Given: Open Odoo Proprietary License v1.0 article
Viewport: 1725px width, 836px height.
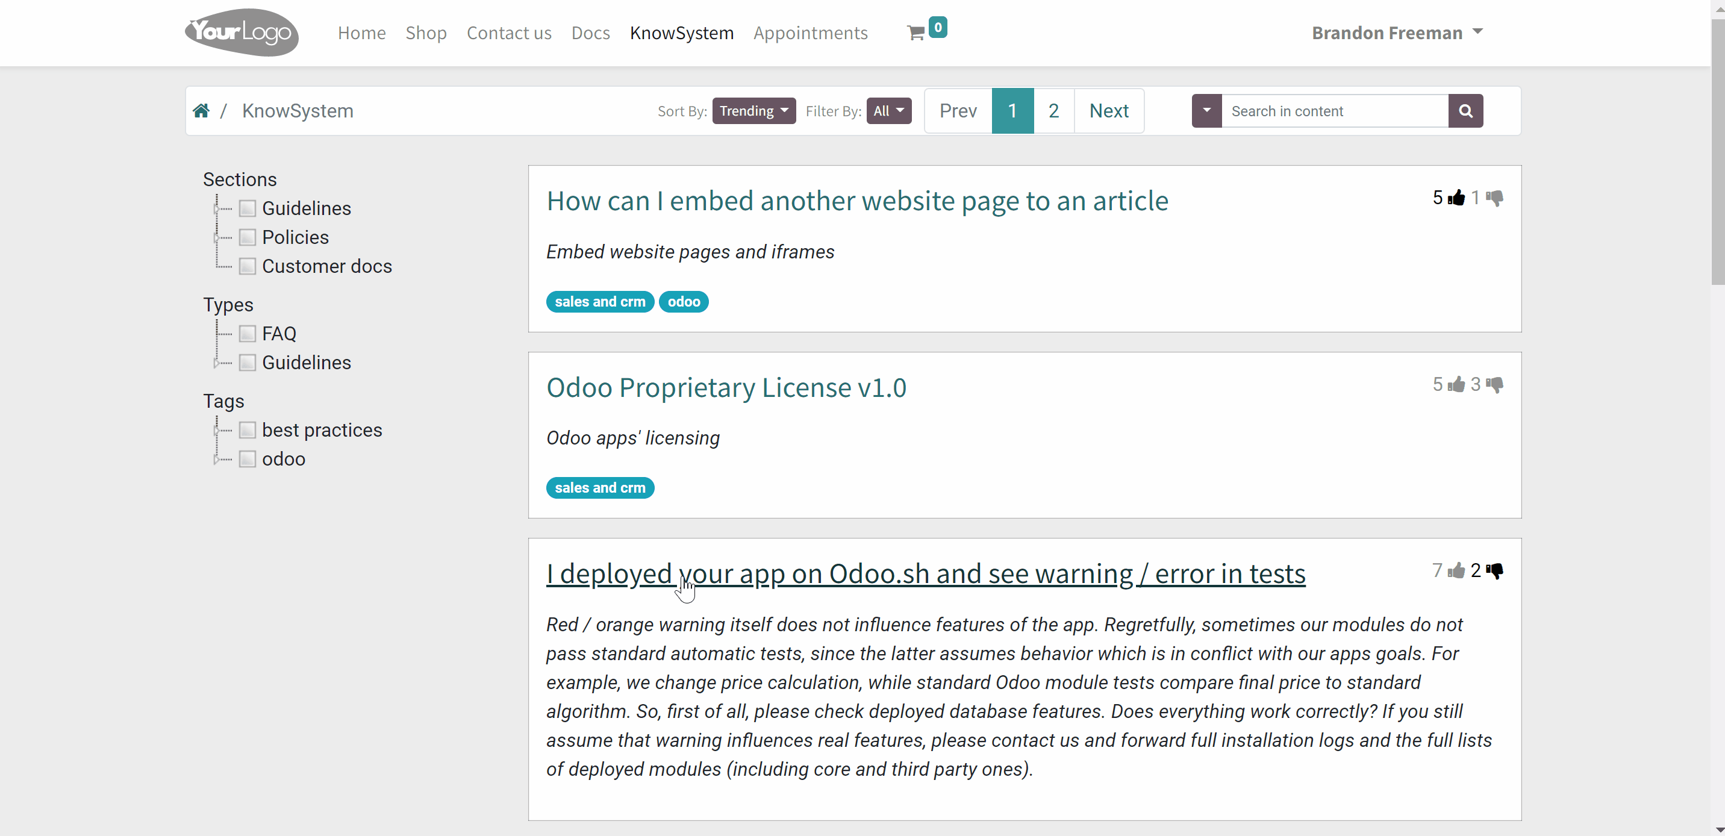Looking at the screenshot, I should coord(726,387).
